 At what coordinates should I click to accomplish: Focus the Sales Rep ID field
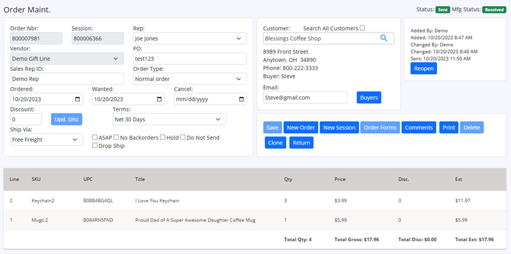click(x=67, y=78)
